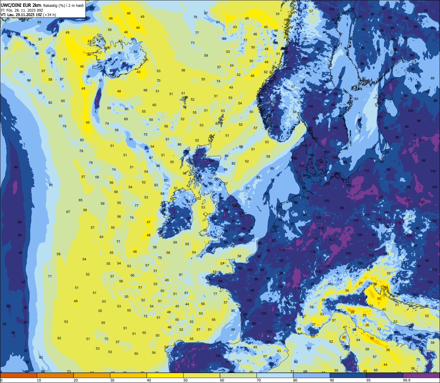Click the legend tick label "0" under the colorbar
Screen dimensions: 440x383
point(1,380)
